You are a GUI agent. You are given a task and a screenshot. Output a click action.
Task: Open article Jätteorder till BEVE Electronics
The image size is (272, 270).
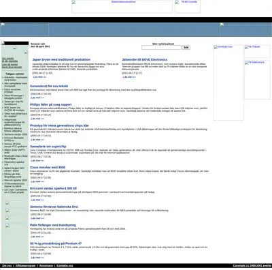click(145, 59)
